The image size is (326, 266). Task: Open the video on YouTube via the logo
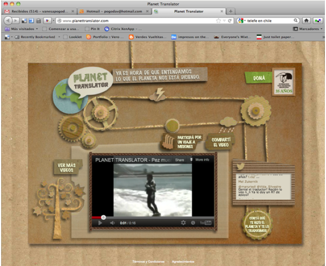[206, 223]
